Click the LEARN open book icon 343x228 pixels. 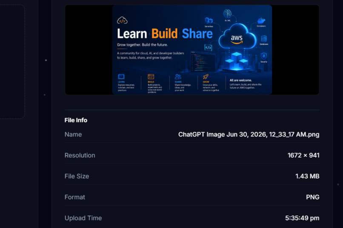tap(121, 77)
